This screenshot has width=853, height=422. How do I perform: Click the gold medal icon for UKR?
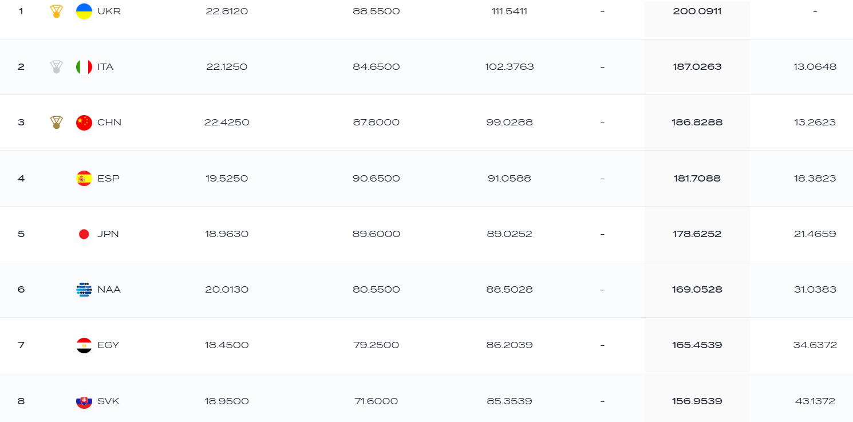pyautogui.click(x=56, y=11)
